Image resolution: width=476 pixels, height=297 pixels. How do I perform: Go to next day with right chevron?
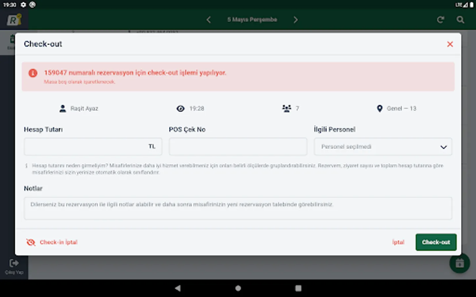pyautogui.click(x=296, y=20)
